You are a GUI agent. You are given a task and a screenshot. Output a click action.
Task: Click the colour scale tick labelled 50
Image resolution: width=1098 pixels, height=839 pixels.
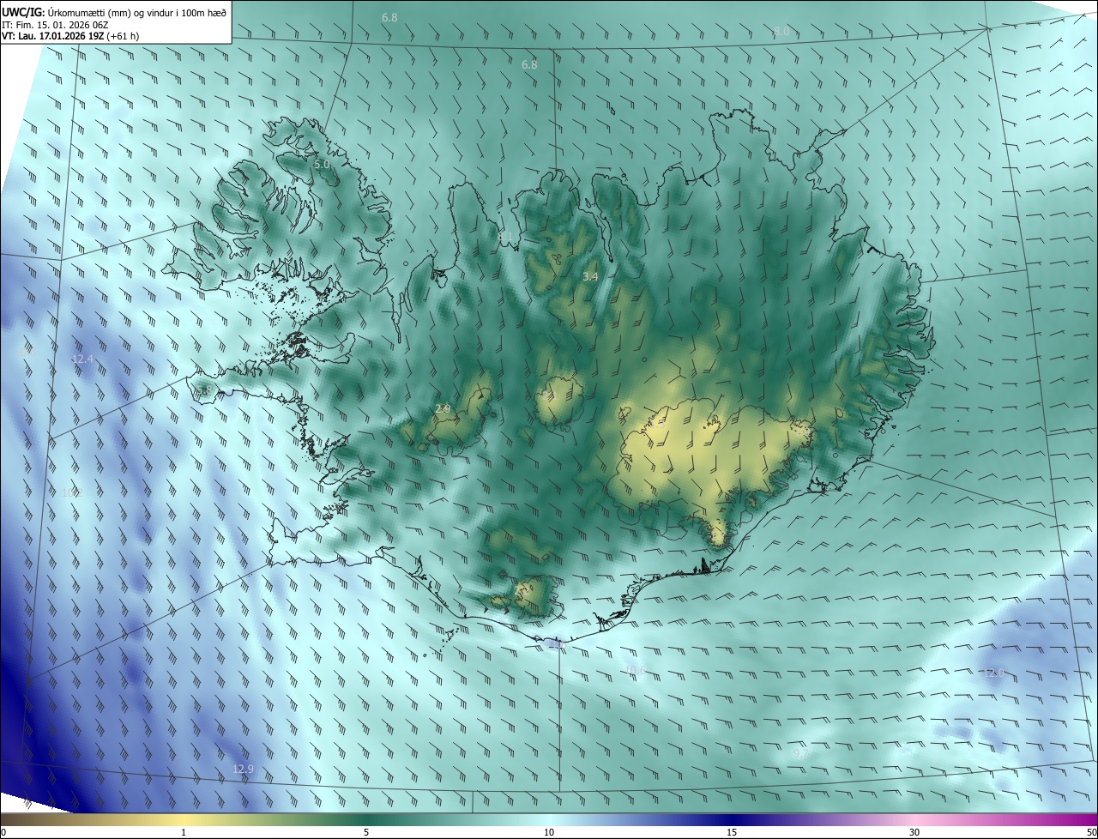pyautogui.click(x=1091, y=832)
